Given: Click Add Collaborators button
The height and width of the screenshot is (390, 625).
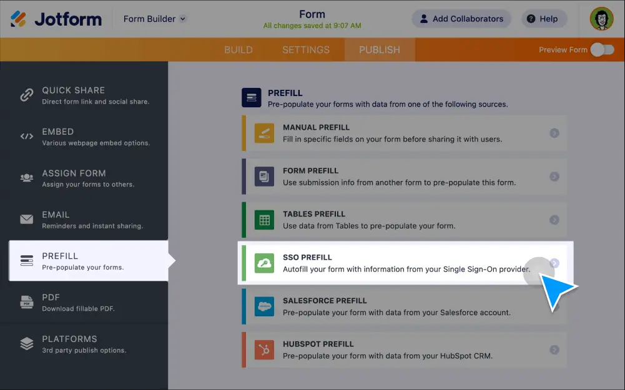Looking at the screenshot, I should click(x=461, y=19).
